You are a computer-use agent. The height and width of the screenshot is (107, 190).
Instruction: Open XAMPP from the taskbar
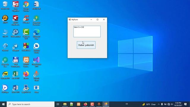(x=78, y=104)
